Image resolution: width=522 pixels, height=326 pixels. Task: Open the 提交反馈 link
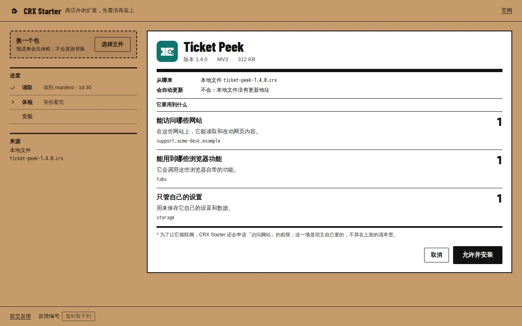(20, 316)
